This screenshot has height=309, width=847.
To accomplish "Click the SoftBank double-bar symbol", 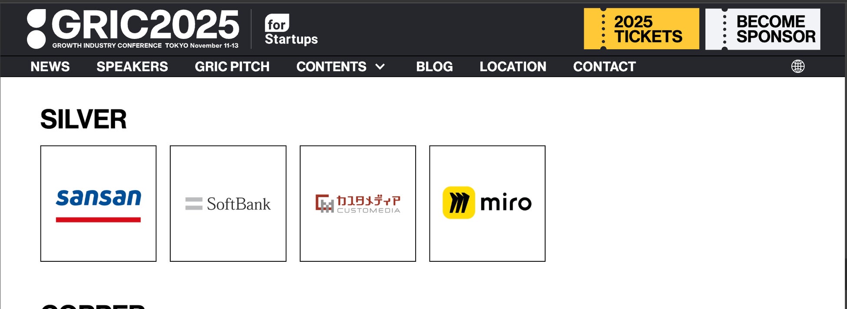I will point(194,204).
